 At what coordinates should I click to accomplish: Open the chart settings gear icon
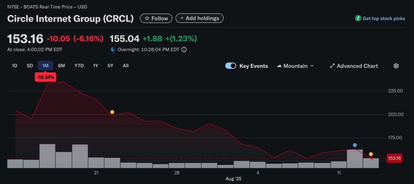pos(396,66)
